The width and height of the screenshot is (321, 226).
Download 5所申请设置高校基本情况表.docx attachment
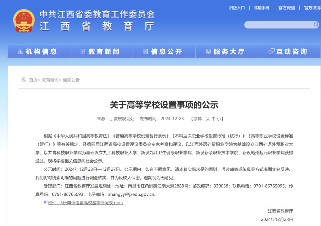coord(86,203)
